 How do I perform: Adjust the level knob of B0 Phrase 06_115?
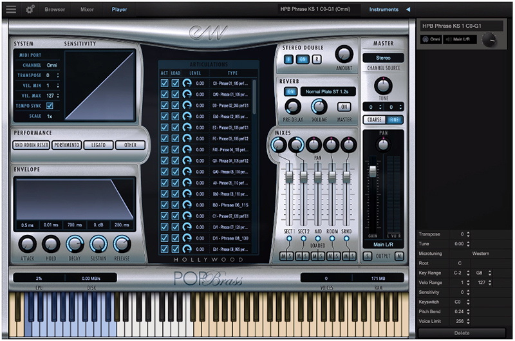[187, 205]
